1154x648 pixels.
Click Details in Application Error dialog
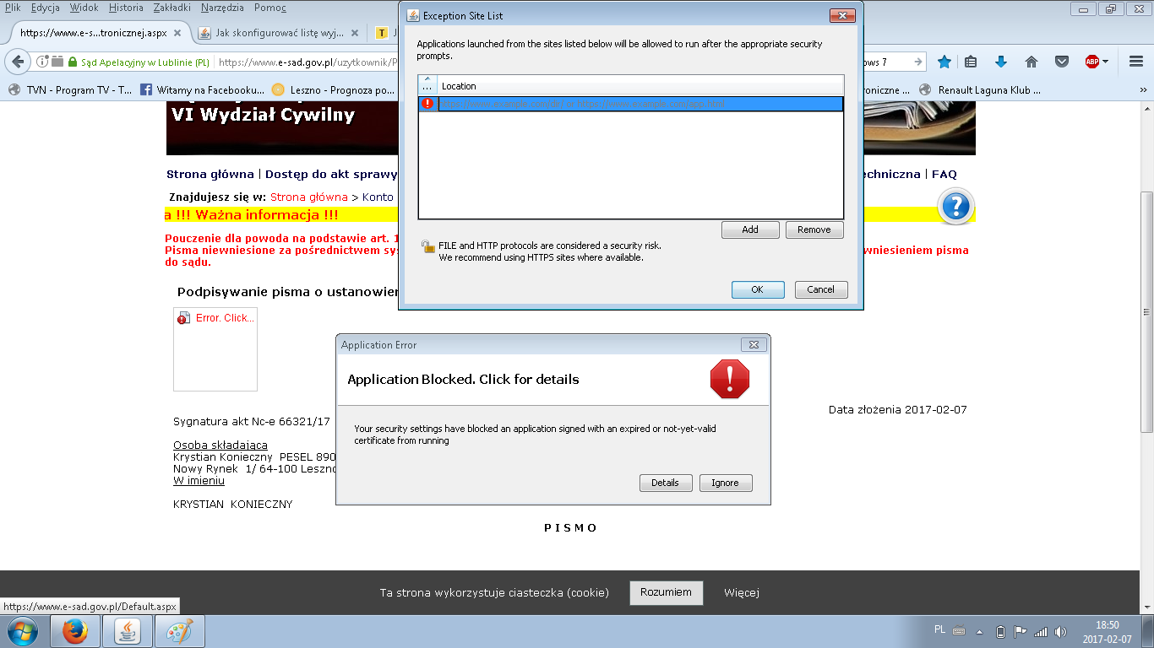(x=665, y=483)
